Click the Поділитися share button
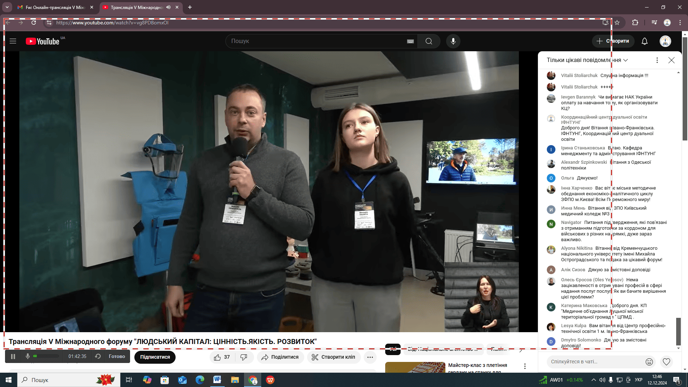 click(280, 357)
